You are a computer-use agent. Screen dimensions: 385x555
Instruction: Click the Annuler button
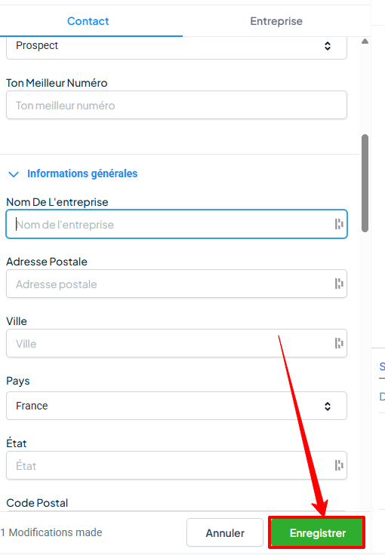point(225,532)
